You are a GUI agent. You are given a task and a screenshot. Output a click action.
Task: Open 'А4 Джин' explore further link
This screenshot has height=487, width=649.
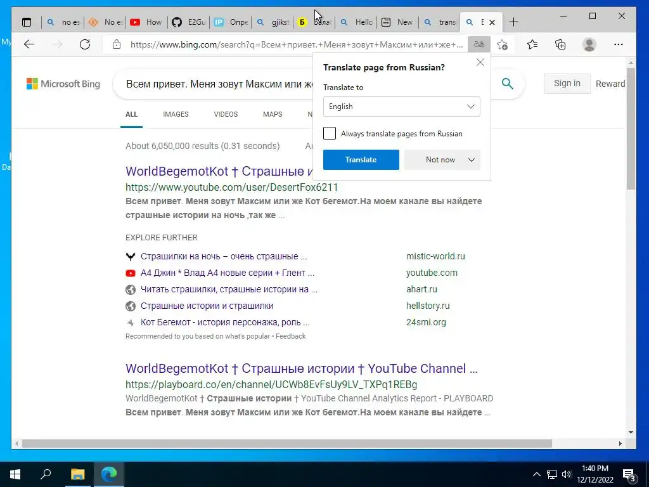click(x=228, y=273)
